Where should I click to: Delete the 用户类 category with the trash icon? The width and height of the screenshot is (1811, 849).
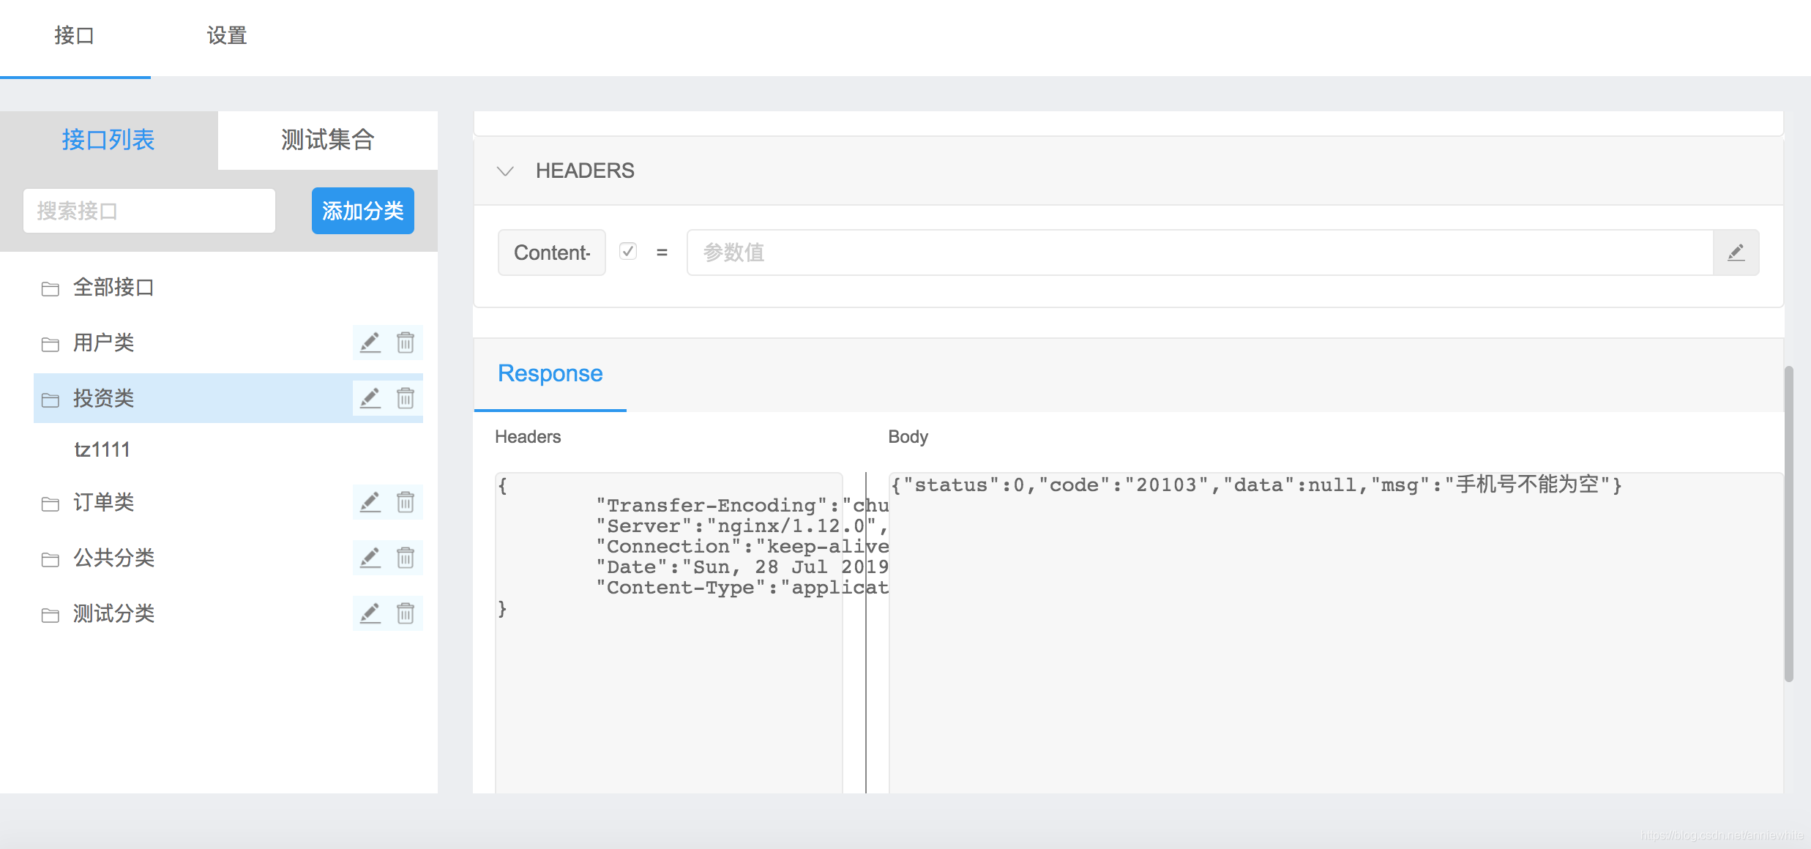pyautogui.click(x=406, y=343)
